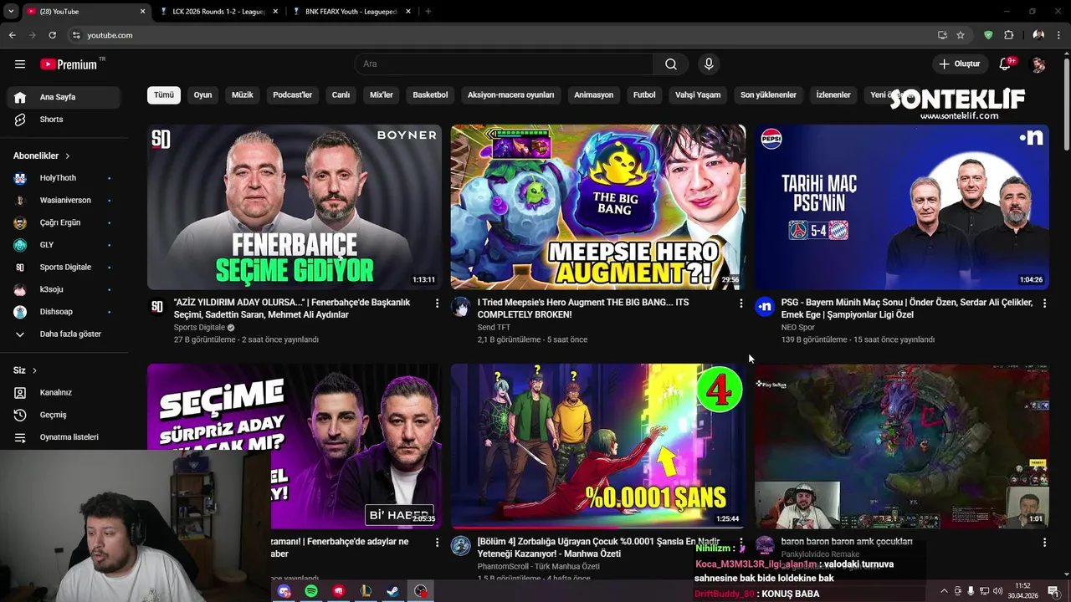The width and height of the screenshot is (1071, 602).
Task: Select the Müzik filter chip
Action: 242,95
